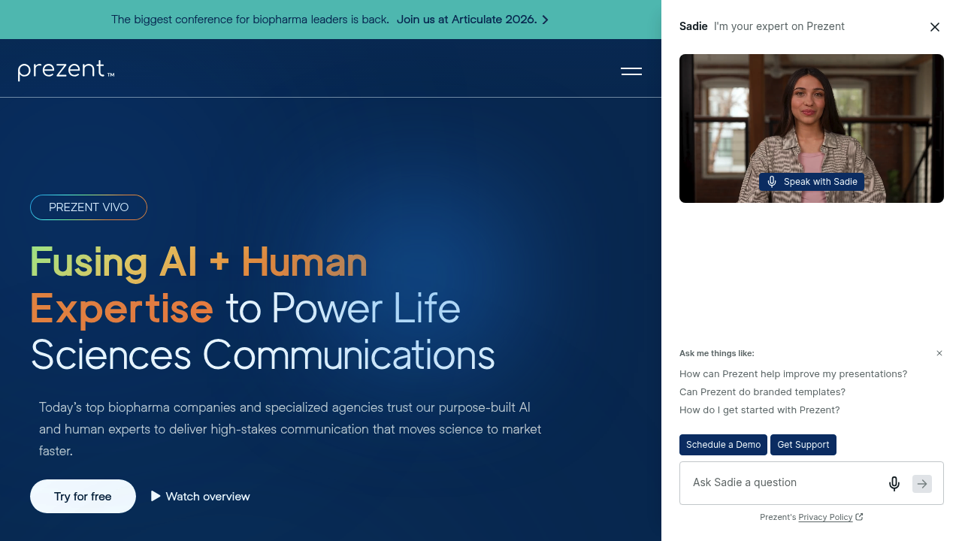The height and width of the screenshot is (541, 962).
Task: Click the external link icon beside Privacy Policy
Action: click(859, 517)
